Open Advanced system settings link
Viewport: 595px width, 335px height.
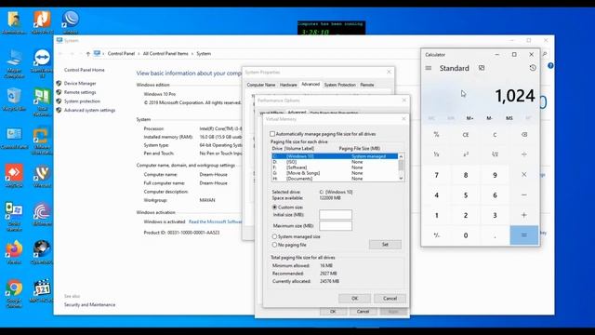[89, 110]
